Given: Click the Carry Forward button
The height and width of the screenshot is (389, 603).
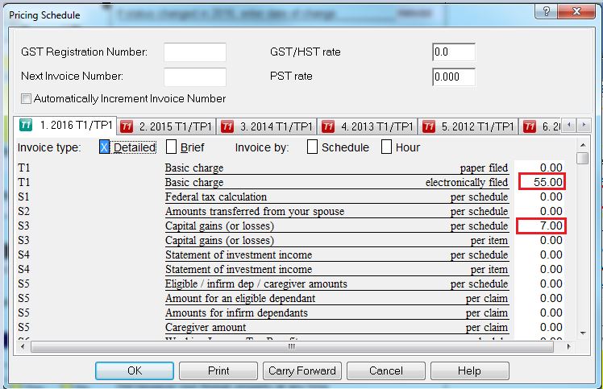Looking at the screenshot, I should point(302,371).
